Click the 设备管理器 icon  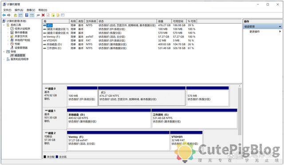(x=12, y=48)
